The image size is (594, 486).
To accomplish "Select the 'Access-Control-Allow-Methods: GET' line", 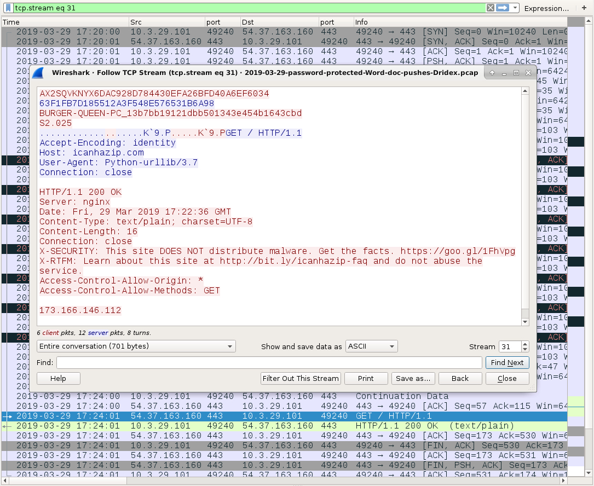I will [130, 291].
